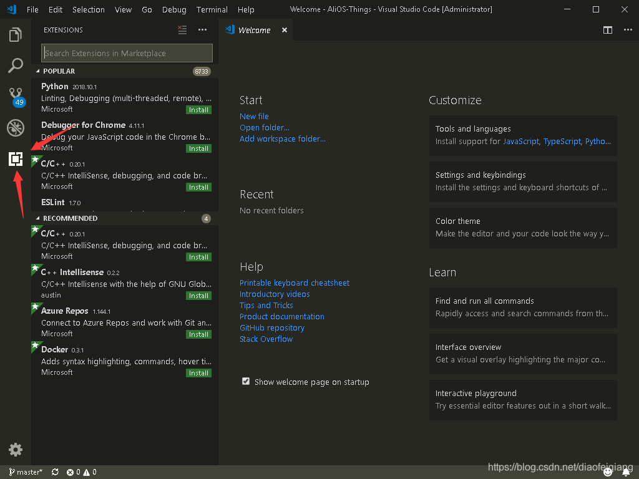Click the New file link
The image size is (639, 479).
pos(254,117)
